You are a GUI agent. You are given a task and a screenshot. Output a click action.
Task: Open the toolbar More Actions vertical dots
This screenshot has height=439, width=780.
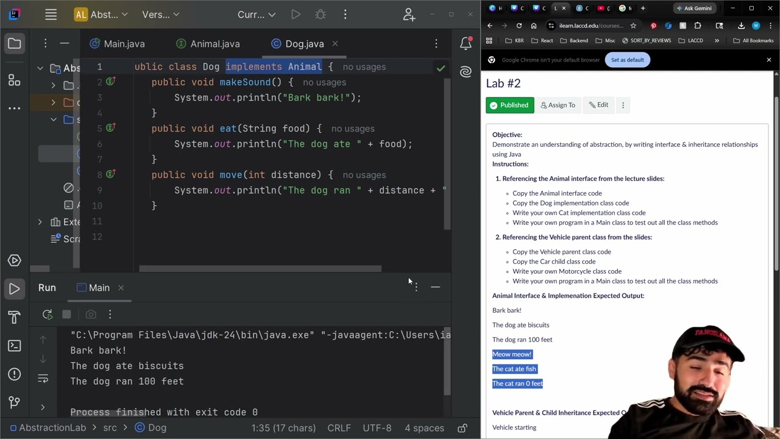(345, 15)
